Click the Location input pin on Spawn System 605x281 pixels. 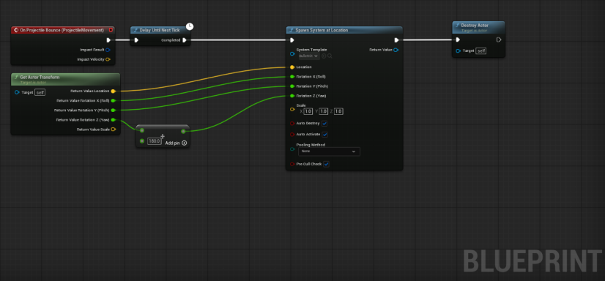click(x=292, y=67)
